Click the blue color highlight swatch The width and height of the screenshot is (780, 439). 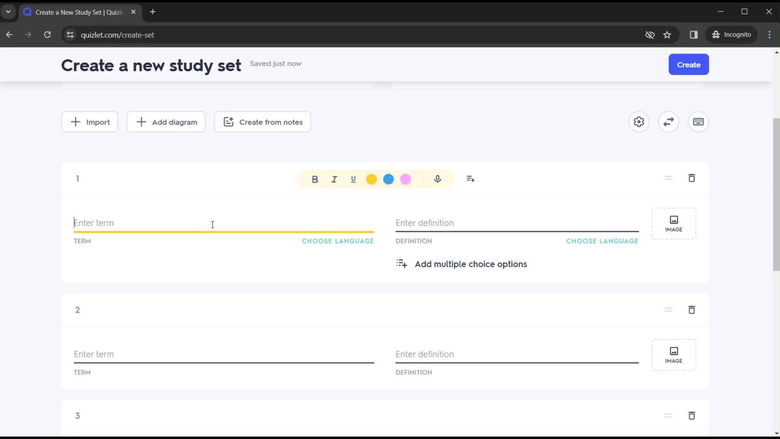389,178
